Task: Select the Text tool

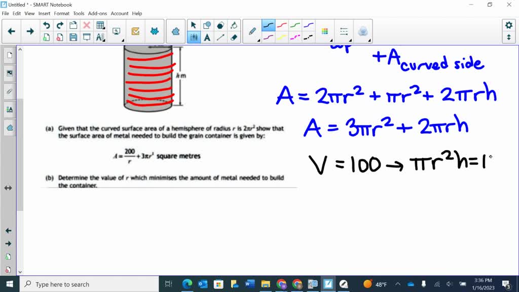Action: [207, 36]
